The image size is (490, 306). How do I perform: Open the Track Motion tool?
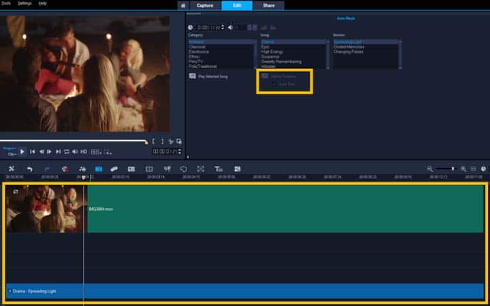click(x=114, y=169)
